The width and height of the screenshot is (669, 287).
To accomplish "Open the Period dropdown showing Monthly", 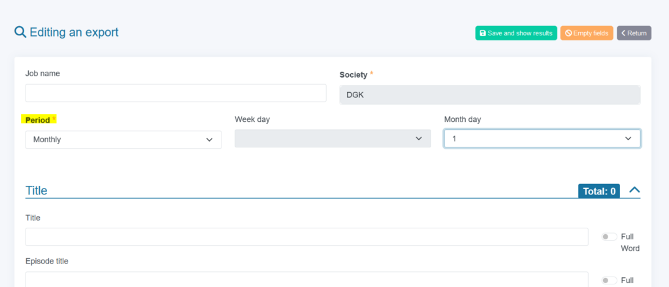I will 123,140.
